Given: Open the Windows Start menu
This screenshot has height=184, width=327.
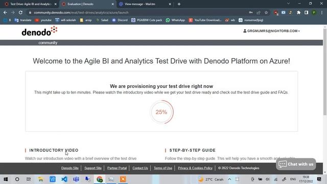Looking at the screenshot, I should coord(6,179).
